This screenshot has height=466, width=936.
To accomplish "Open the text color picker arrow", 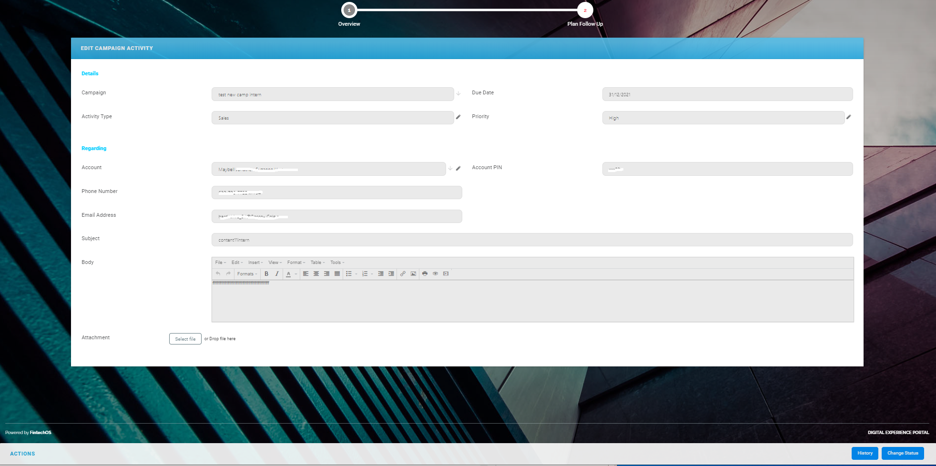I will 296,274.
